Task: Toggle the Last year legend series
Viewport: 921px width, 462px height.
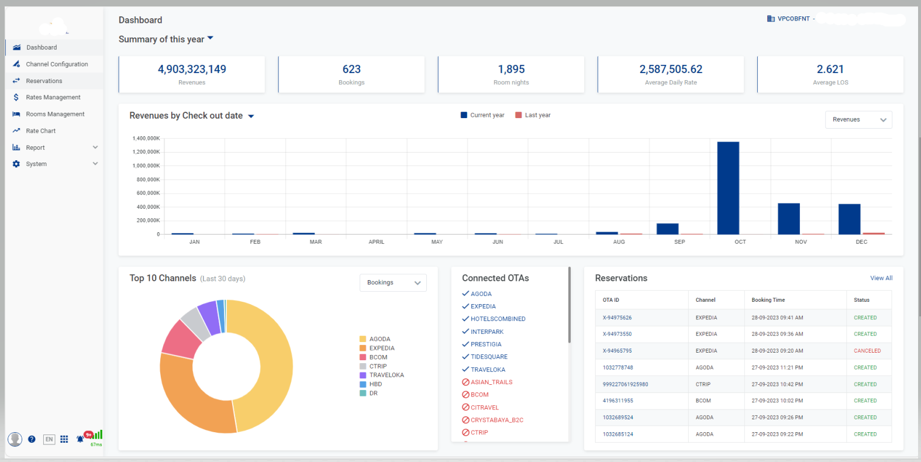Action: (x=533, y=115)
